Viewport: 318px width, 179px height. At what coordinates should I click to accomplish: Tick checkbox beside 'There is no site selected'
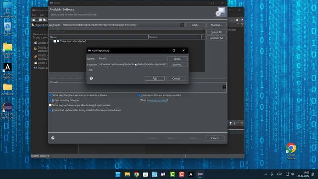pyautogui.click(x=55, y=41)
